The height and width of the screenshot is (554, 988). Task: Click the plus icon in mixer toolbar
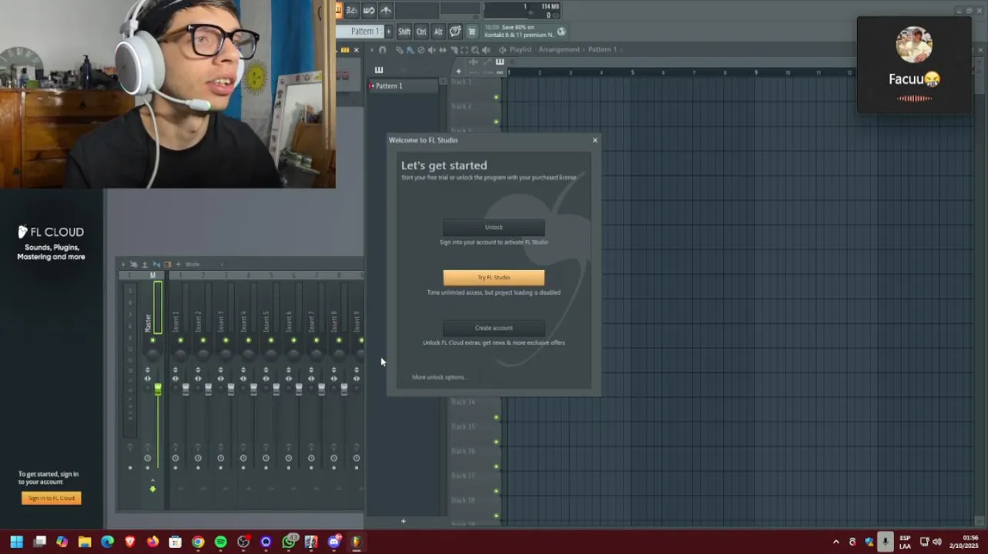click(178, 264)
